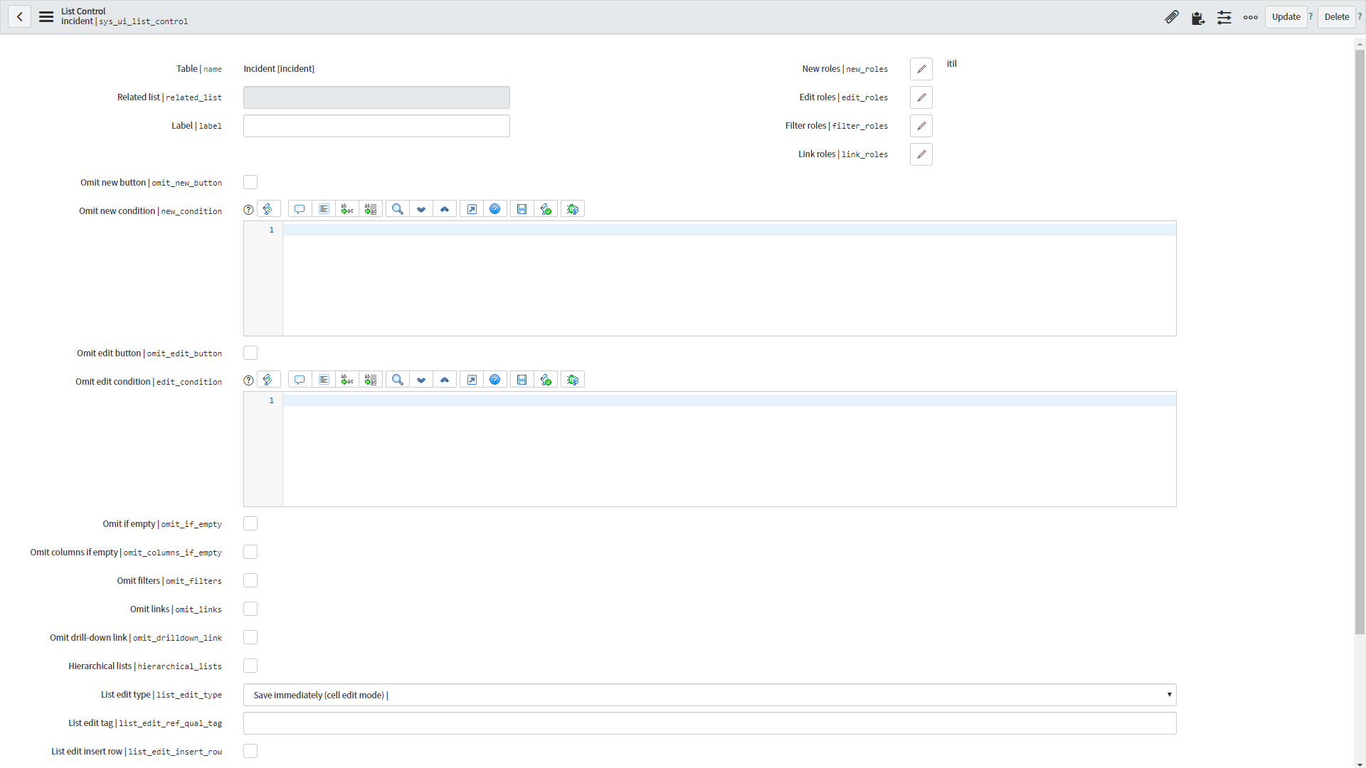
Task: Click the blue help icon in Omit edit condition toolbar
Action: [495, 380]
